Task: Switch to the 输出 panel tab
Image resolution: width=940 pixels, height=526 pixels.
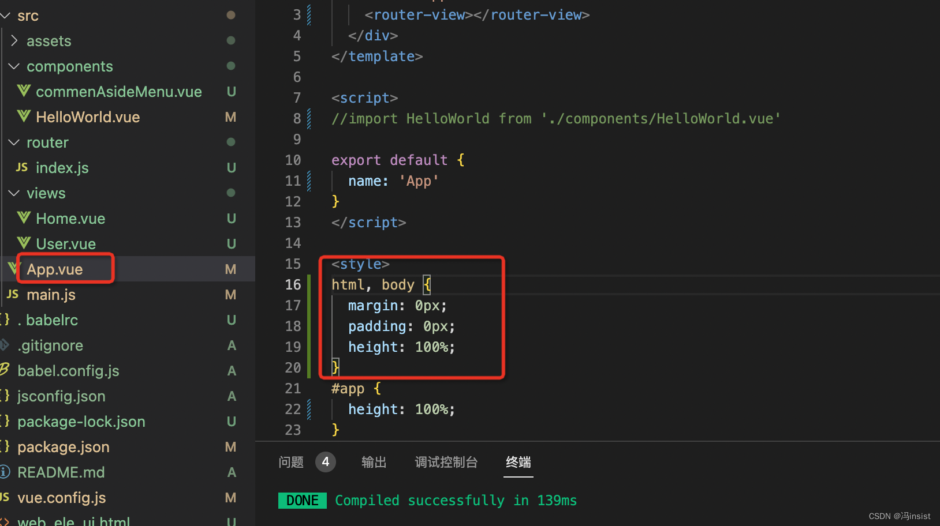Action: click(373, 462)
